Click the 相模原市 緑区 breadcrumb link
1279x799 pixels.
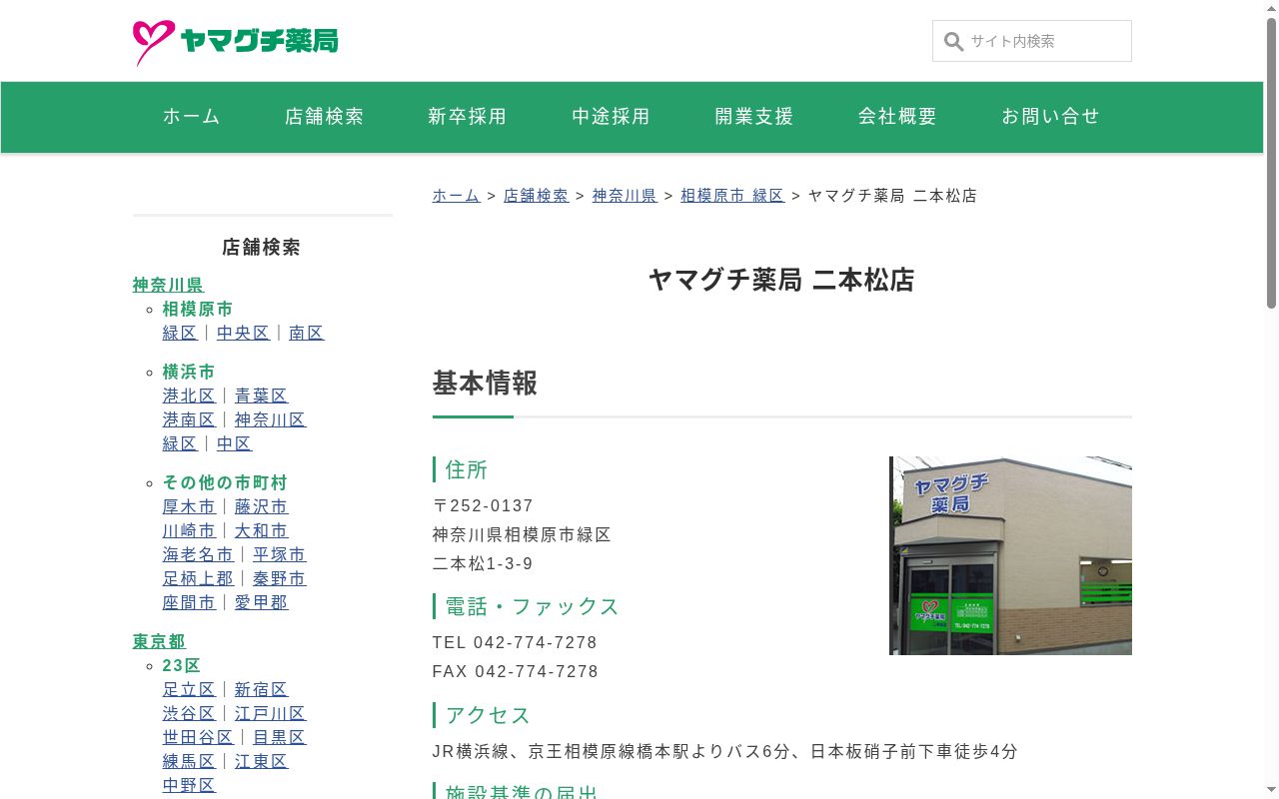tap(732, 196)
